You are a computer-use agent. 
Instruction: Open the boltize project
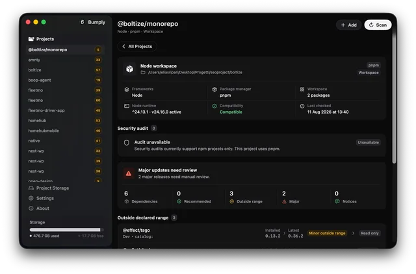[x=65, y=70]
